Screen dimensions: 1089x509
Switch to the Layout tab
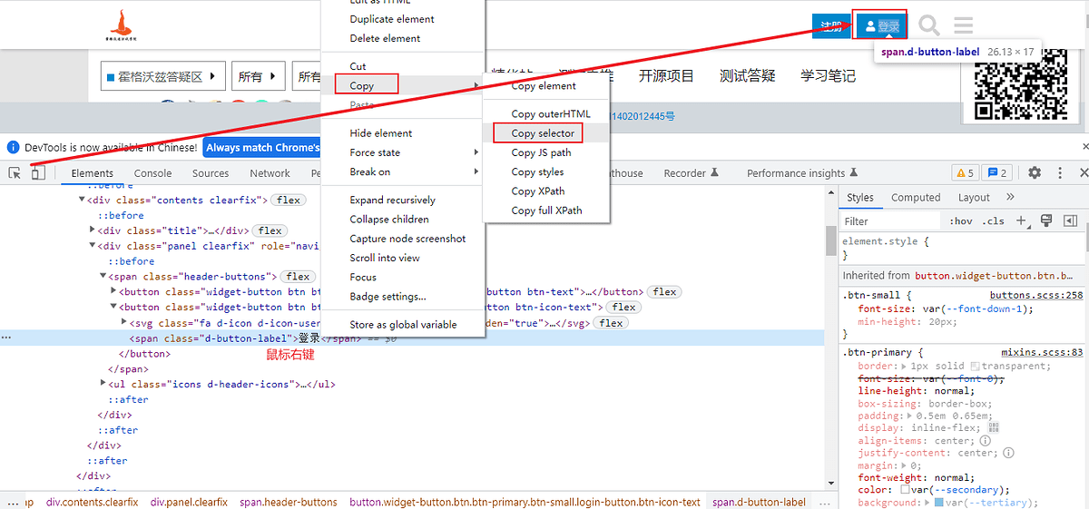click(x=974, y=197)
